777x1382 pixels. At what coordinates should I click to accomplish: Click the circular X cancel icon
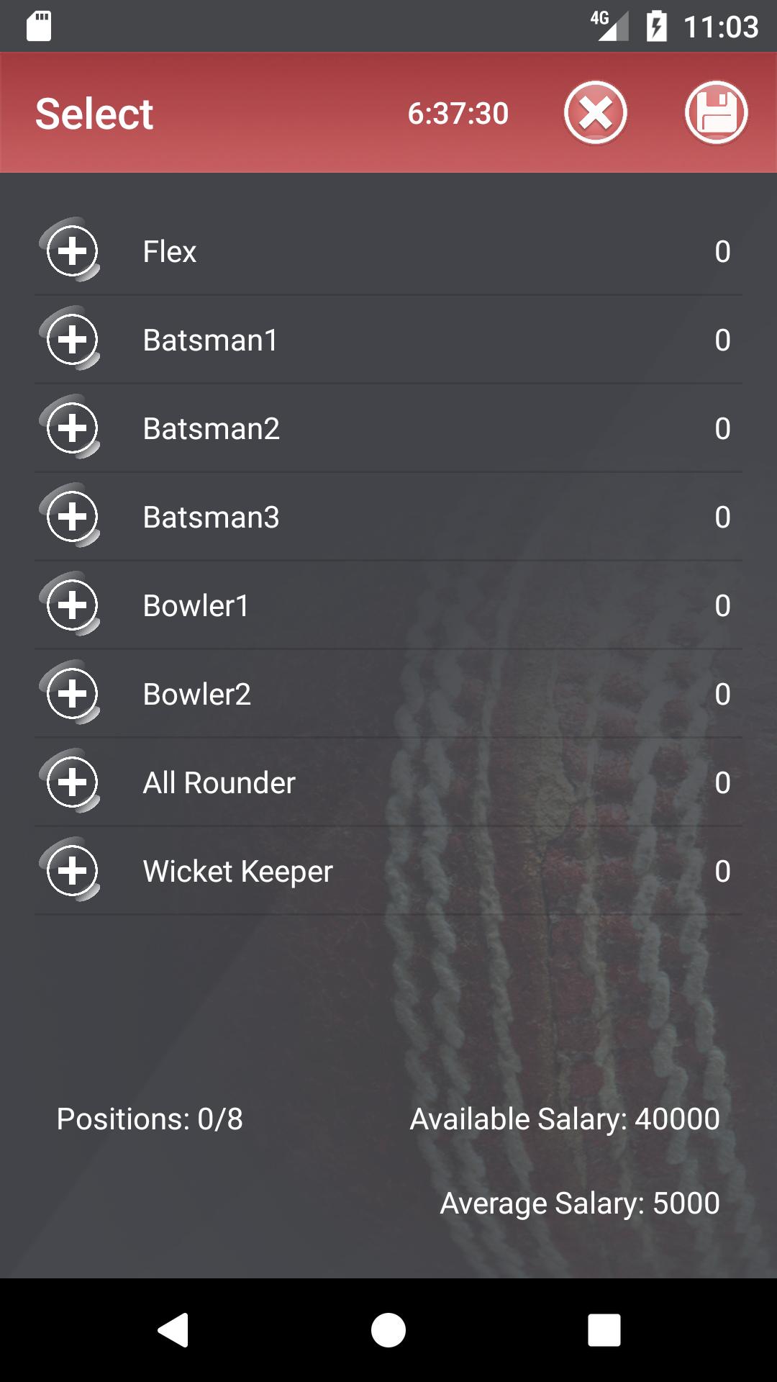(x=594, y=112)
